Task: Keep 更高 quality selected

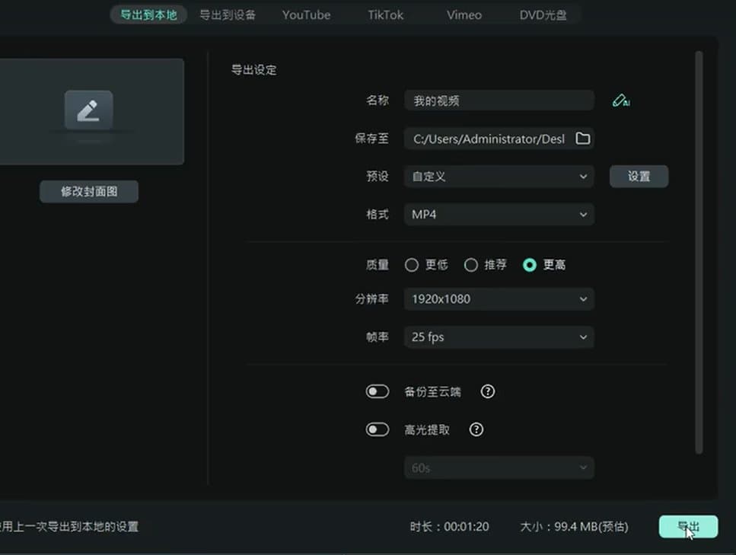Action: pos(530,265)
